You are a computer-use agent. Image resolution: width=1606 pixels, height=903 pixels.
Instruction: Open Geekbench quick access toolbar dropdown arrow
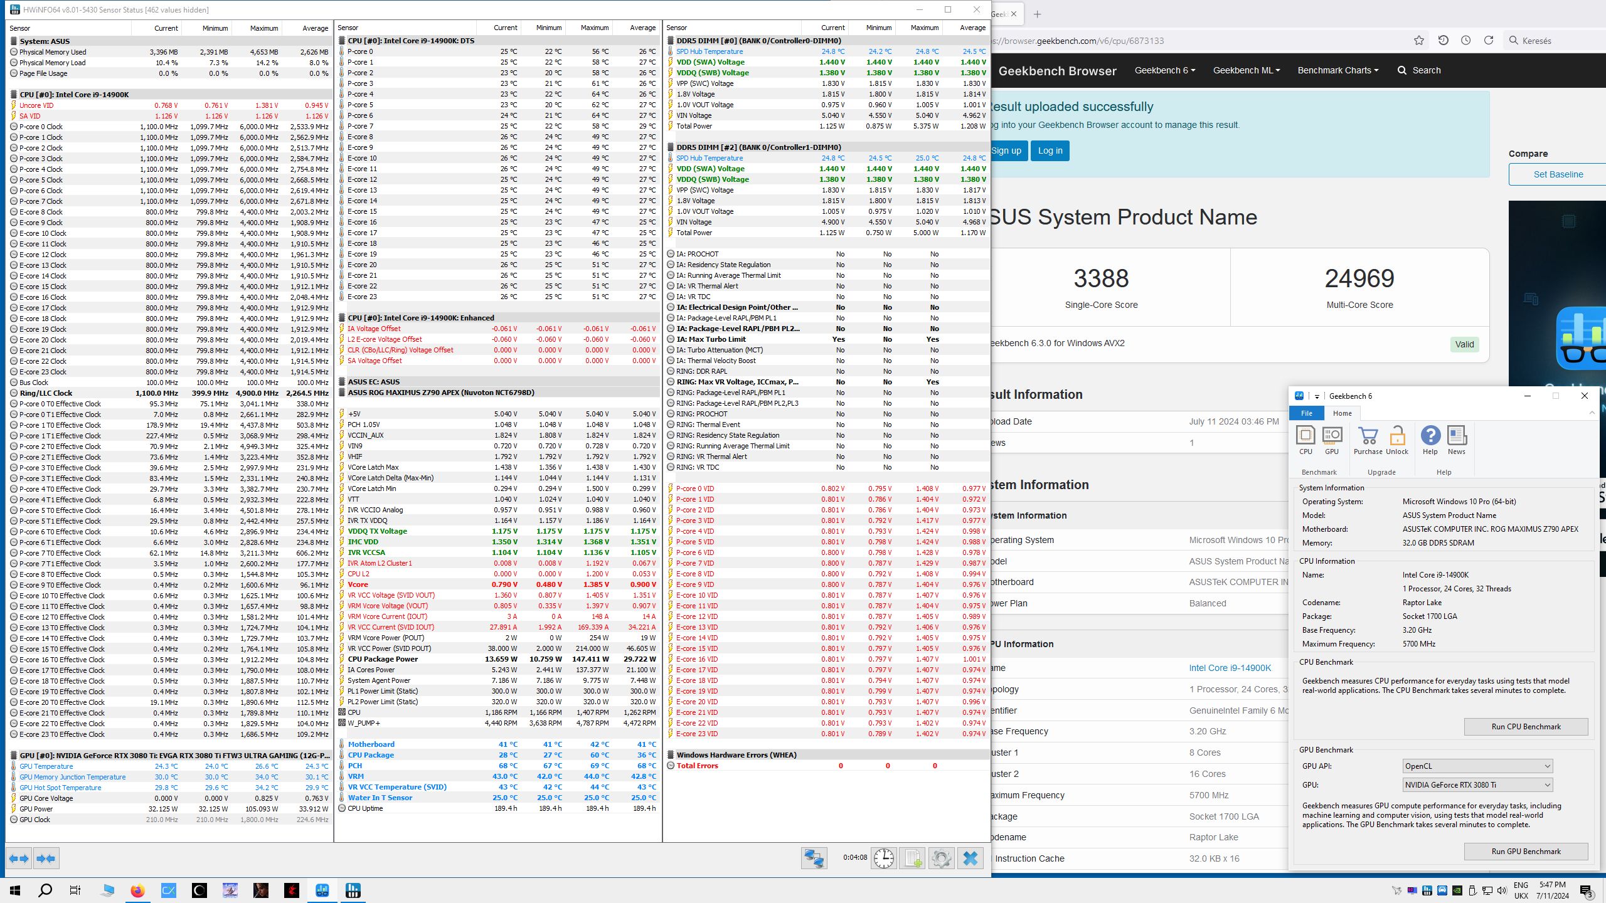1317,396
